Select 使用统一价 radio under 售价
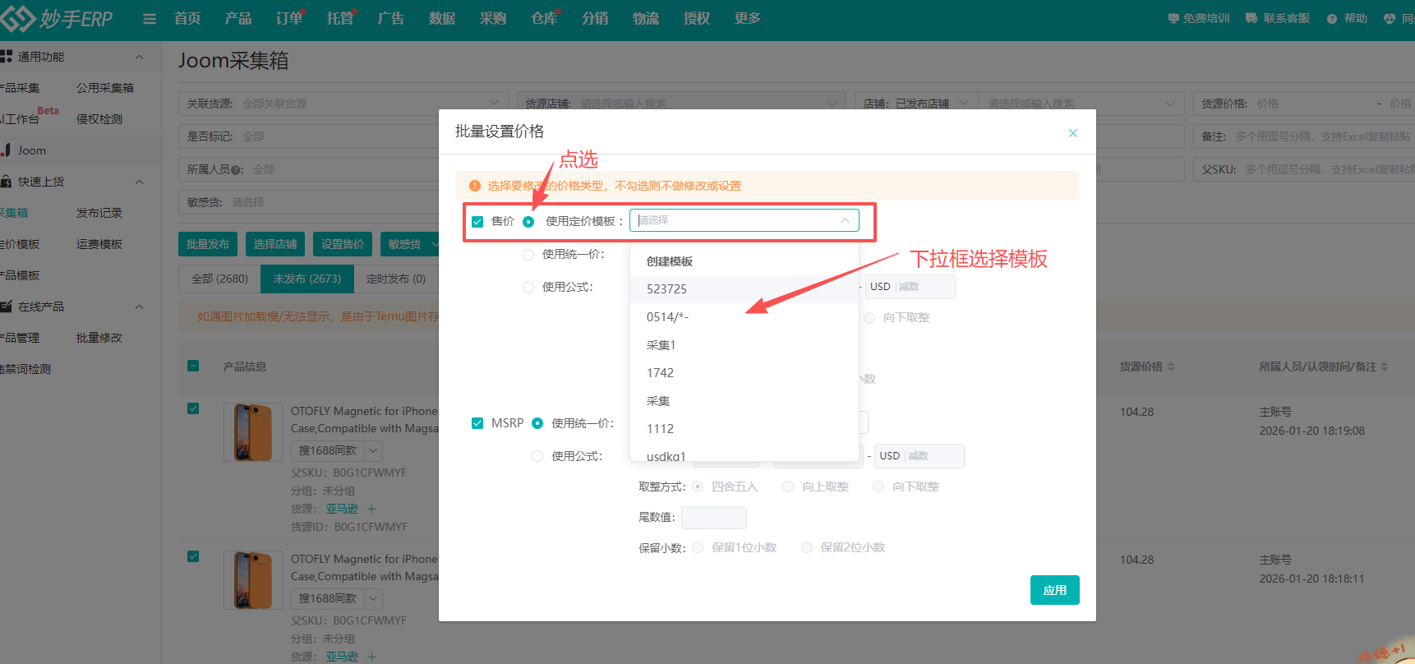This screenshot has height=664, width=1415. pos(528,255)
